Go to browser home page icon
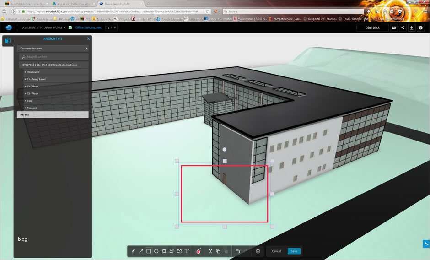The height and width of the screenshot is (260, 430). tap(377, 11)
